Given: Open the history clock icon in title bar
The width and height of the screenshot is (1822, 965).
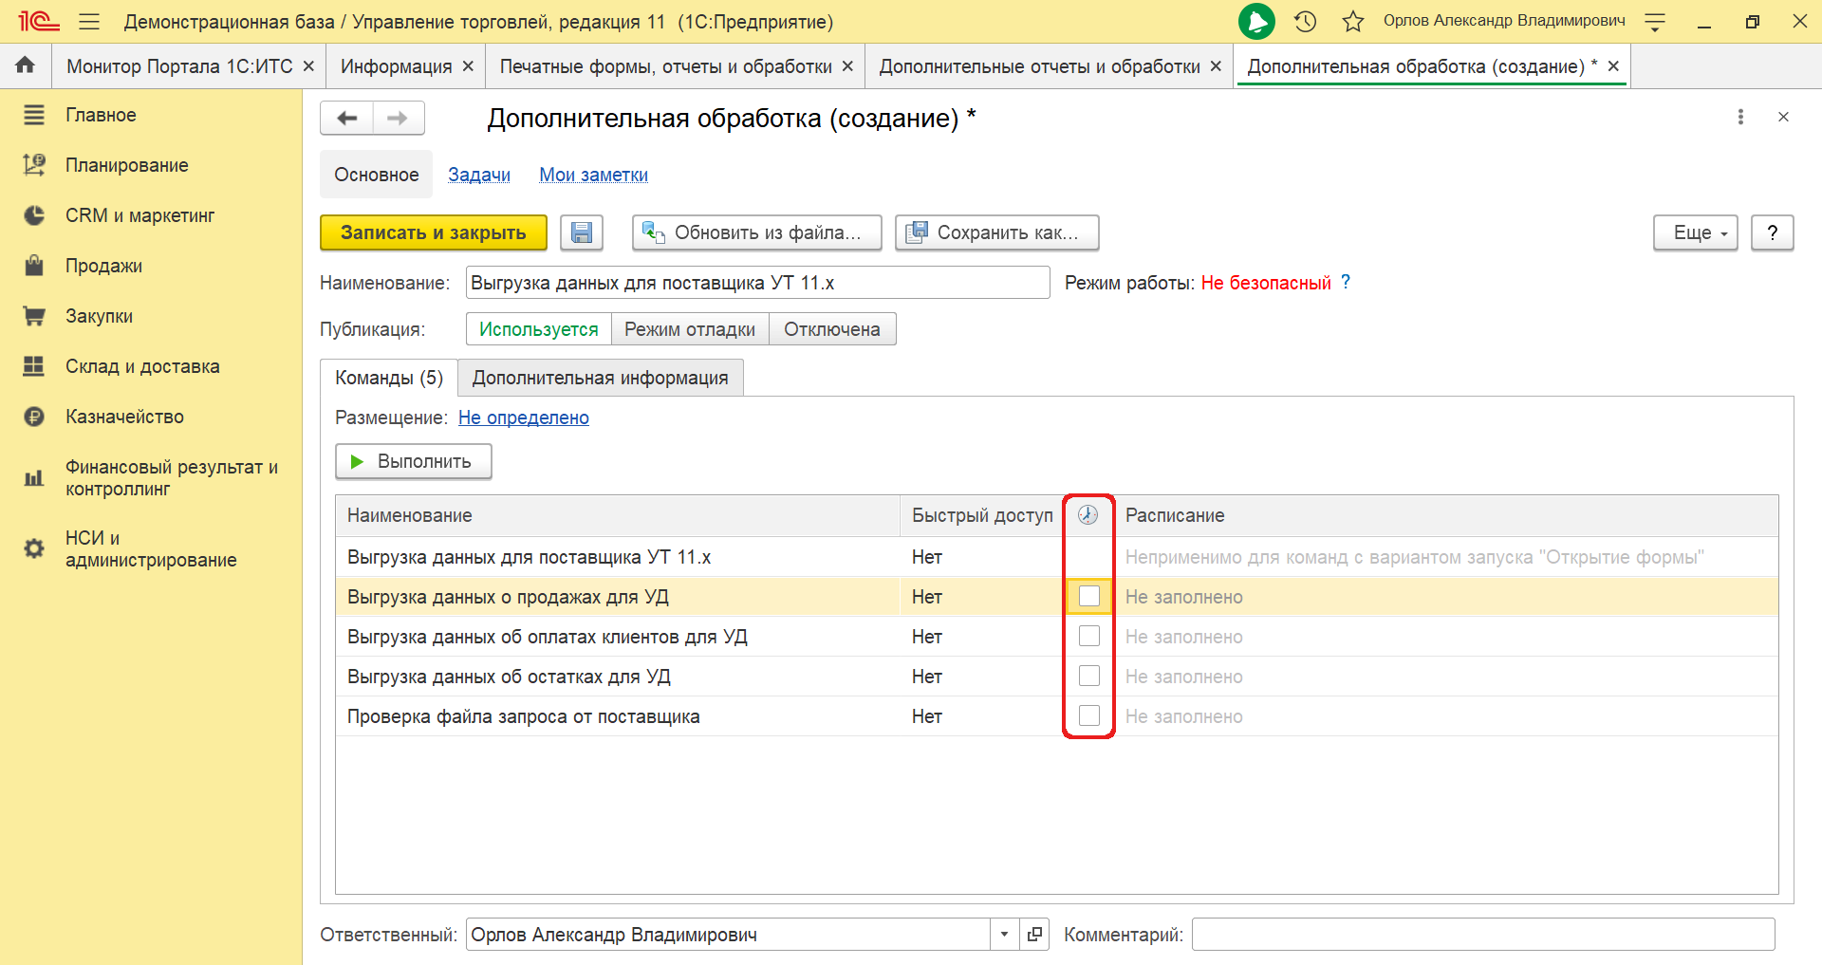Looking at the screenshot, I should tap(1306, 22).
